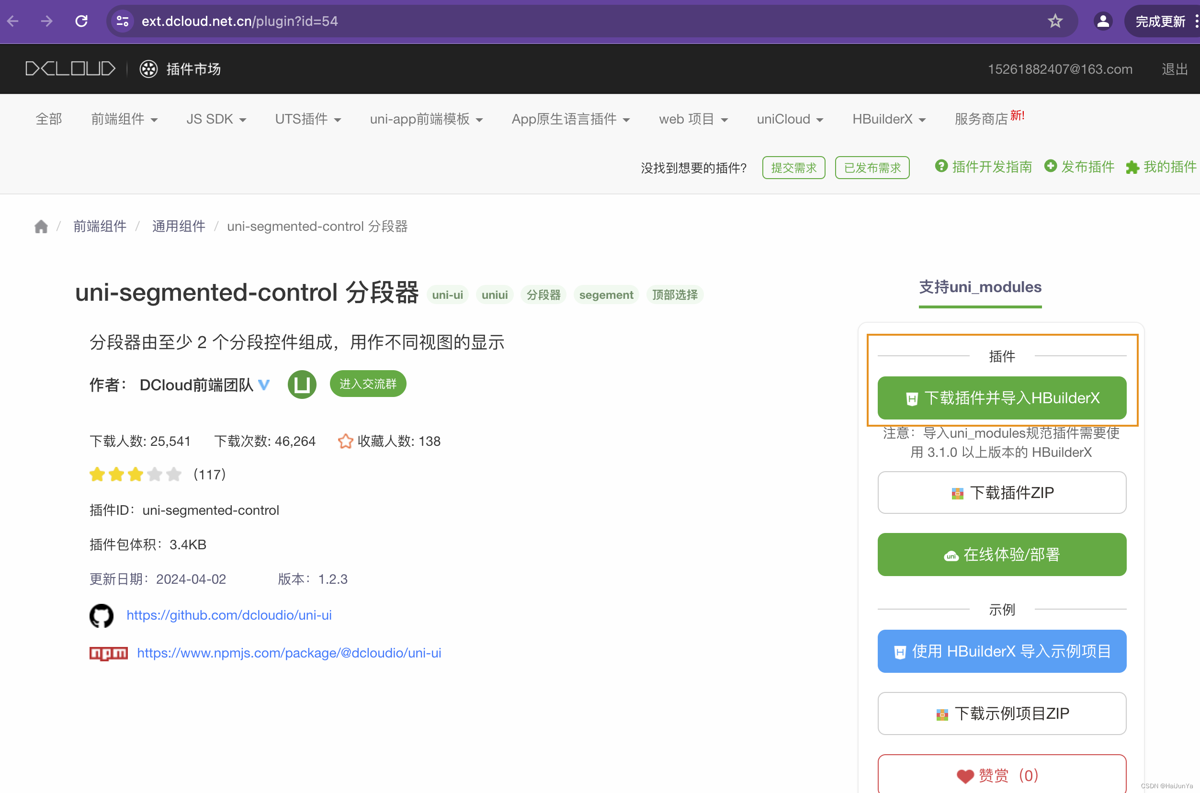
Task: Expand the web 项目 dropdown
Action: (693, 119)
